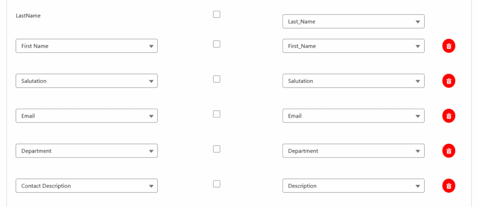Viewport: 479px width, 207px height.
Task: Delete the Salutation mapping row
Action: click(x=449, y=81)
